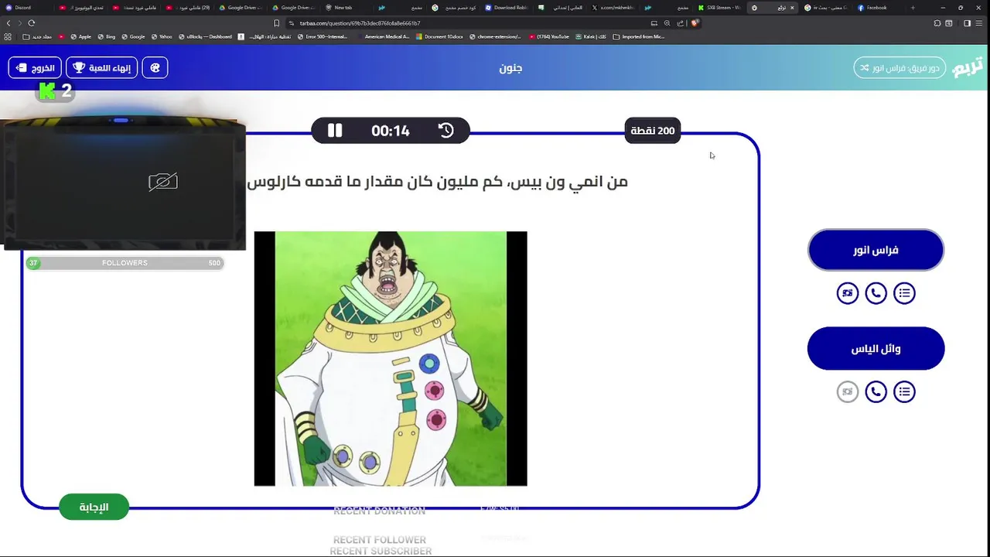This screenshot has width=990, height=557.
Task: Open the Bing bookmark
Action: pyautogui.click(x=107, y=36)
